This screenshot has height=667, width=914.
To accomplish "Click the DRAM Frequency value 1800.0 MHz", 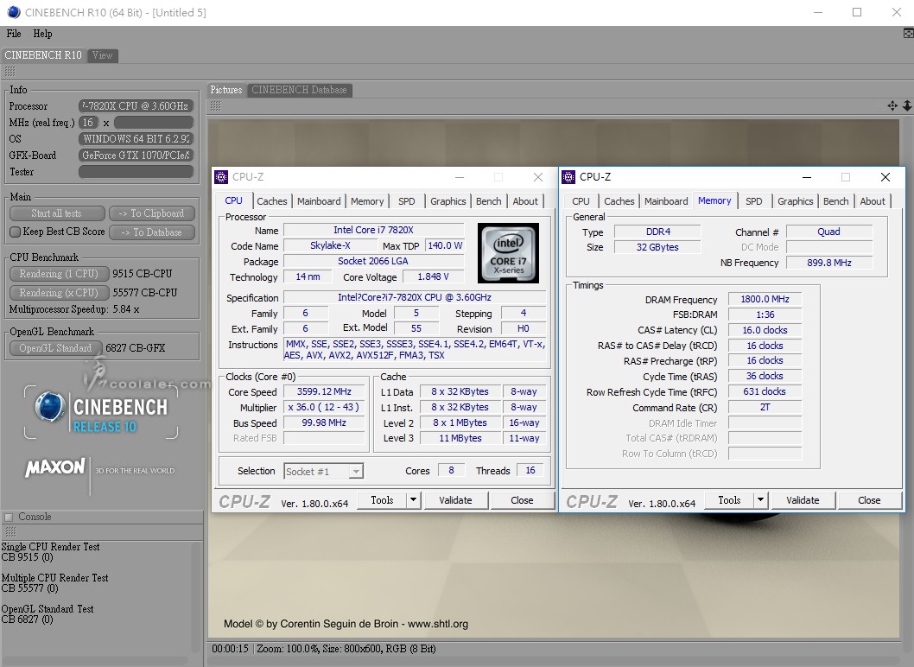I will (765, 299).
